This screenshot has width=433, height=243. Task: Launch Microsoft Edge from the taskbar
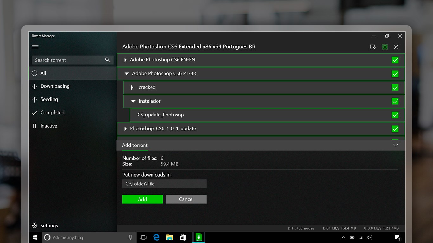coord(156,237)
